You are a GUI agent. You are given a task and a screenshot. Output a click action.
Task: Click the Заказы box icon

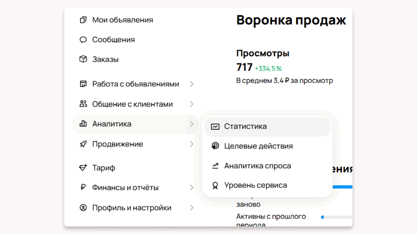coord(83,59)
